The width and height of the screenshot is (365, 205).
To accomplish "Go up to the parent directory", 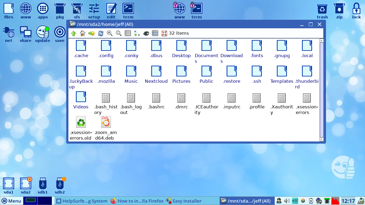I will coord(73,33).
